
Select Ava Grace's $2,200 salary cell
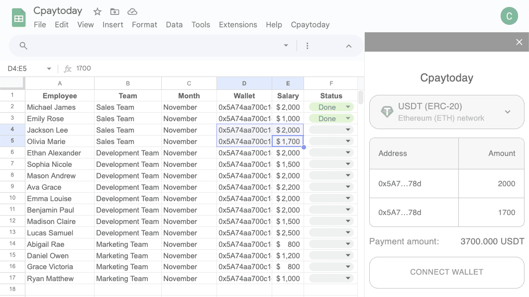[x=288, y=187]
